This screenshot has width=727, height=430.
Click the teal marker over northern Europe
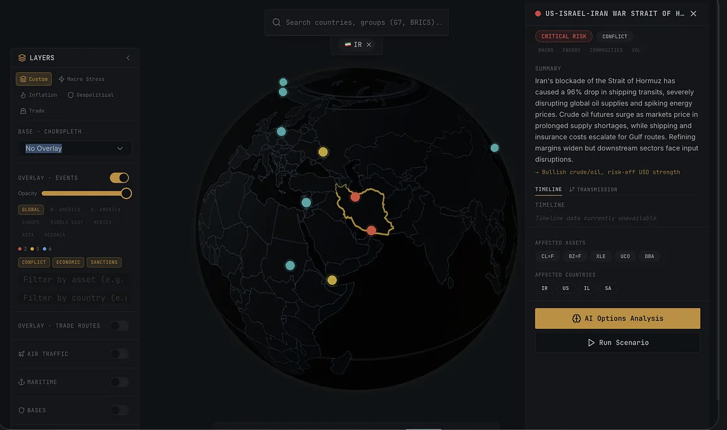coord(281,132)
